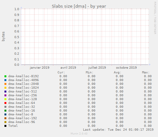158x137 pixels.
Task: Click the olive dma-kmalloc-96 swatch
Action: (x=5, y=122)
